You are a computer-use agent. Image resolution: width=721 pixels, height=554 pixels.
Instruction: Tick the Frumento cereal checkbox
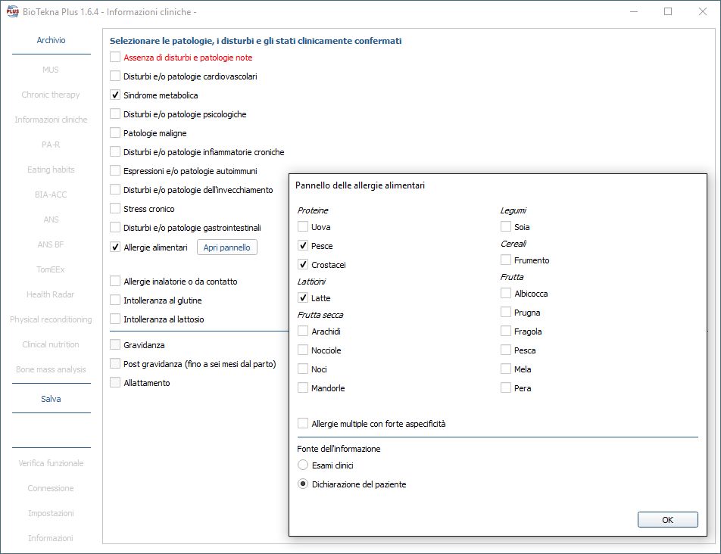[x=506, y=260]
